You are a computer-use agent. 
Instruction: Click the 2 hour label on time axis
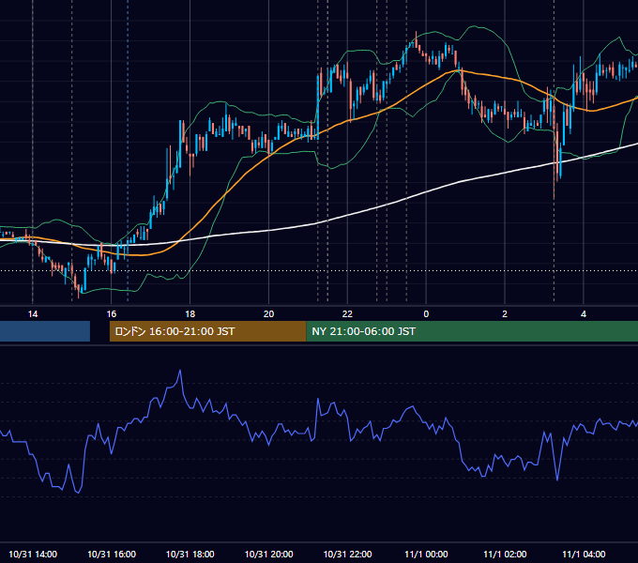tap(505, 314)
